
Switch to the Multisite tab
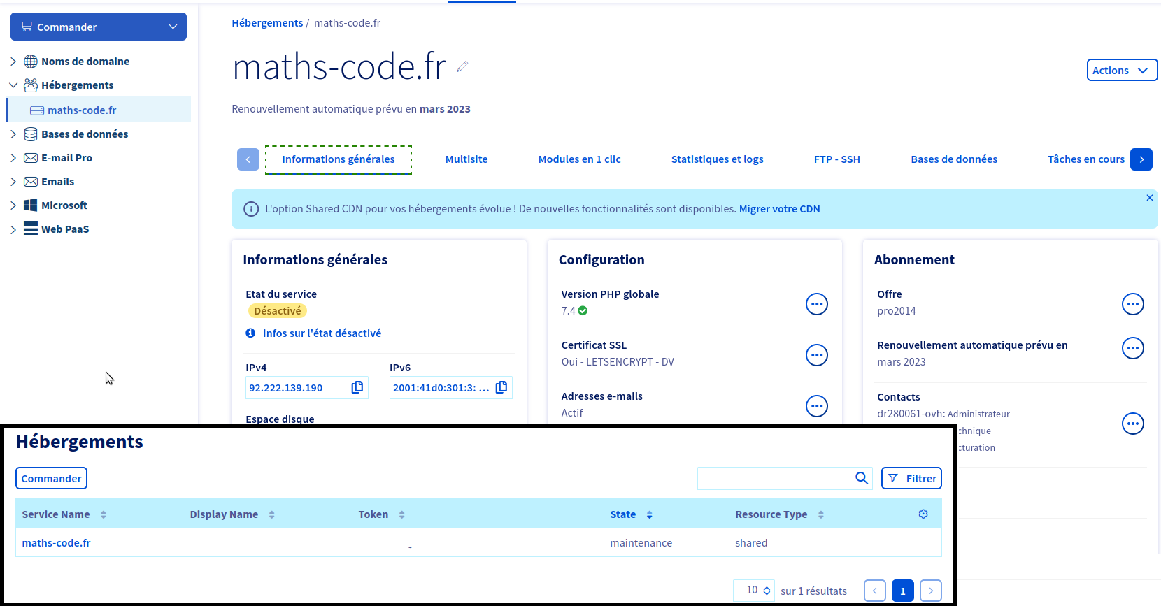[466, 159]
